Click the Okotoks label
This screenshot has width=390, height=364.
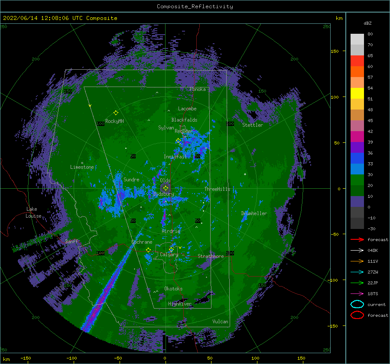point(173,289)
